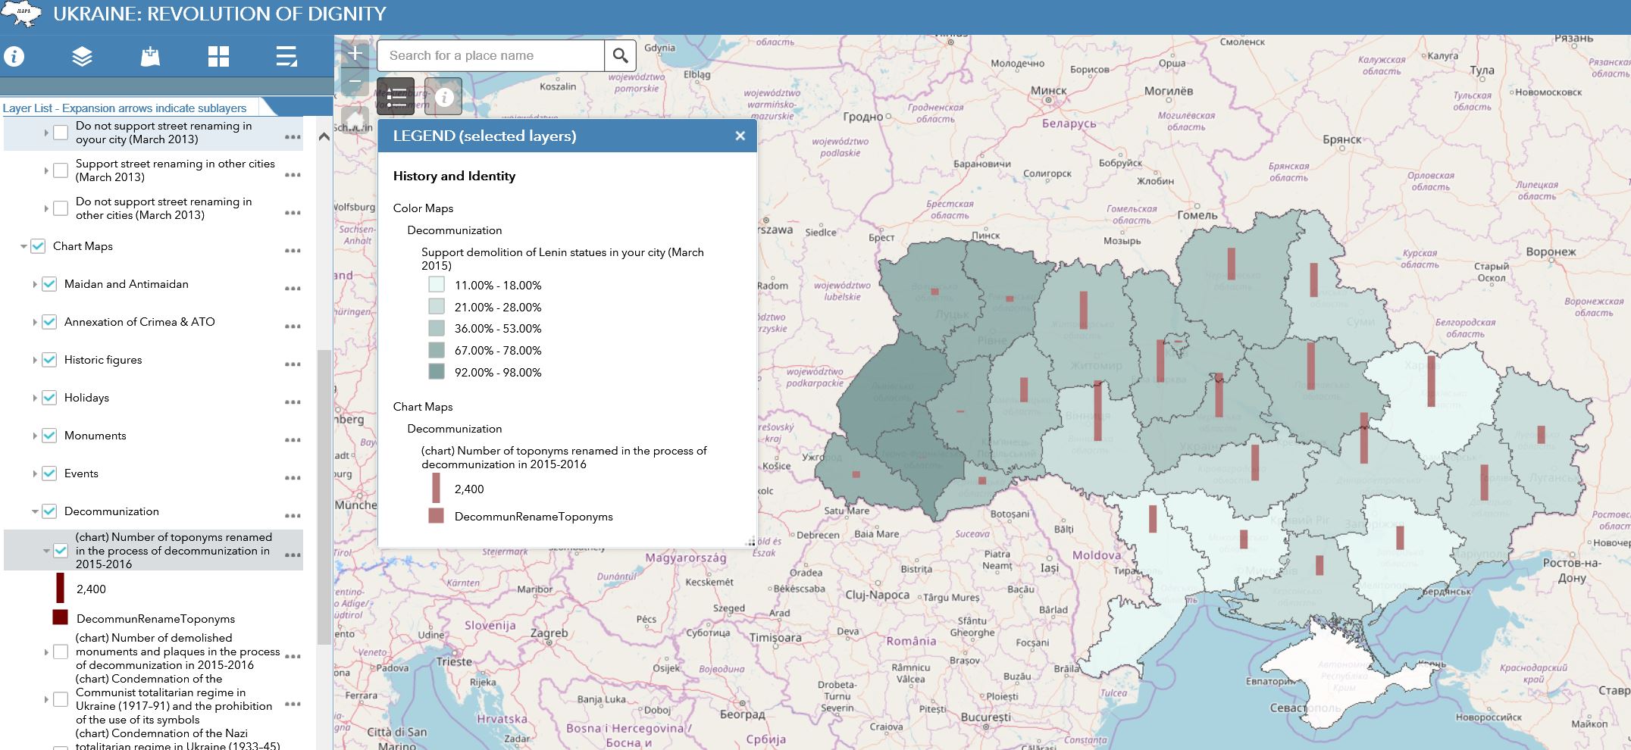Click the legend panel resize handle
Screen dimensions: 1631x750
[x=751, y=542]
